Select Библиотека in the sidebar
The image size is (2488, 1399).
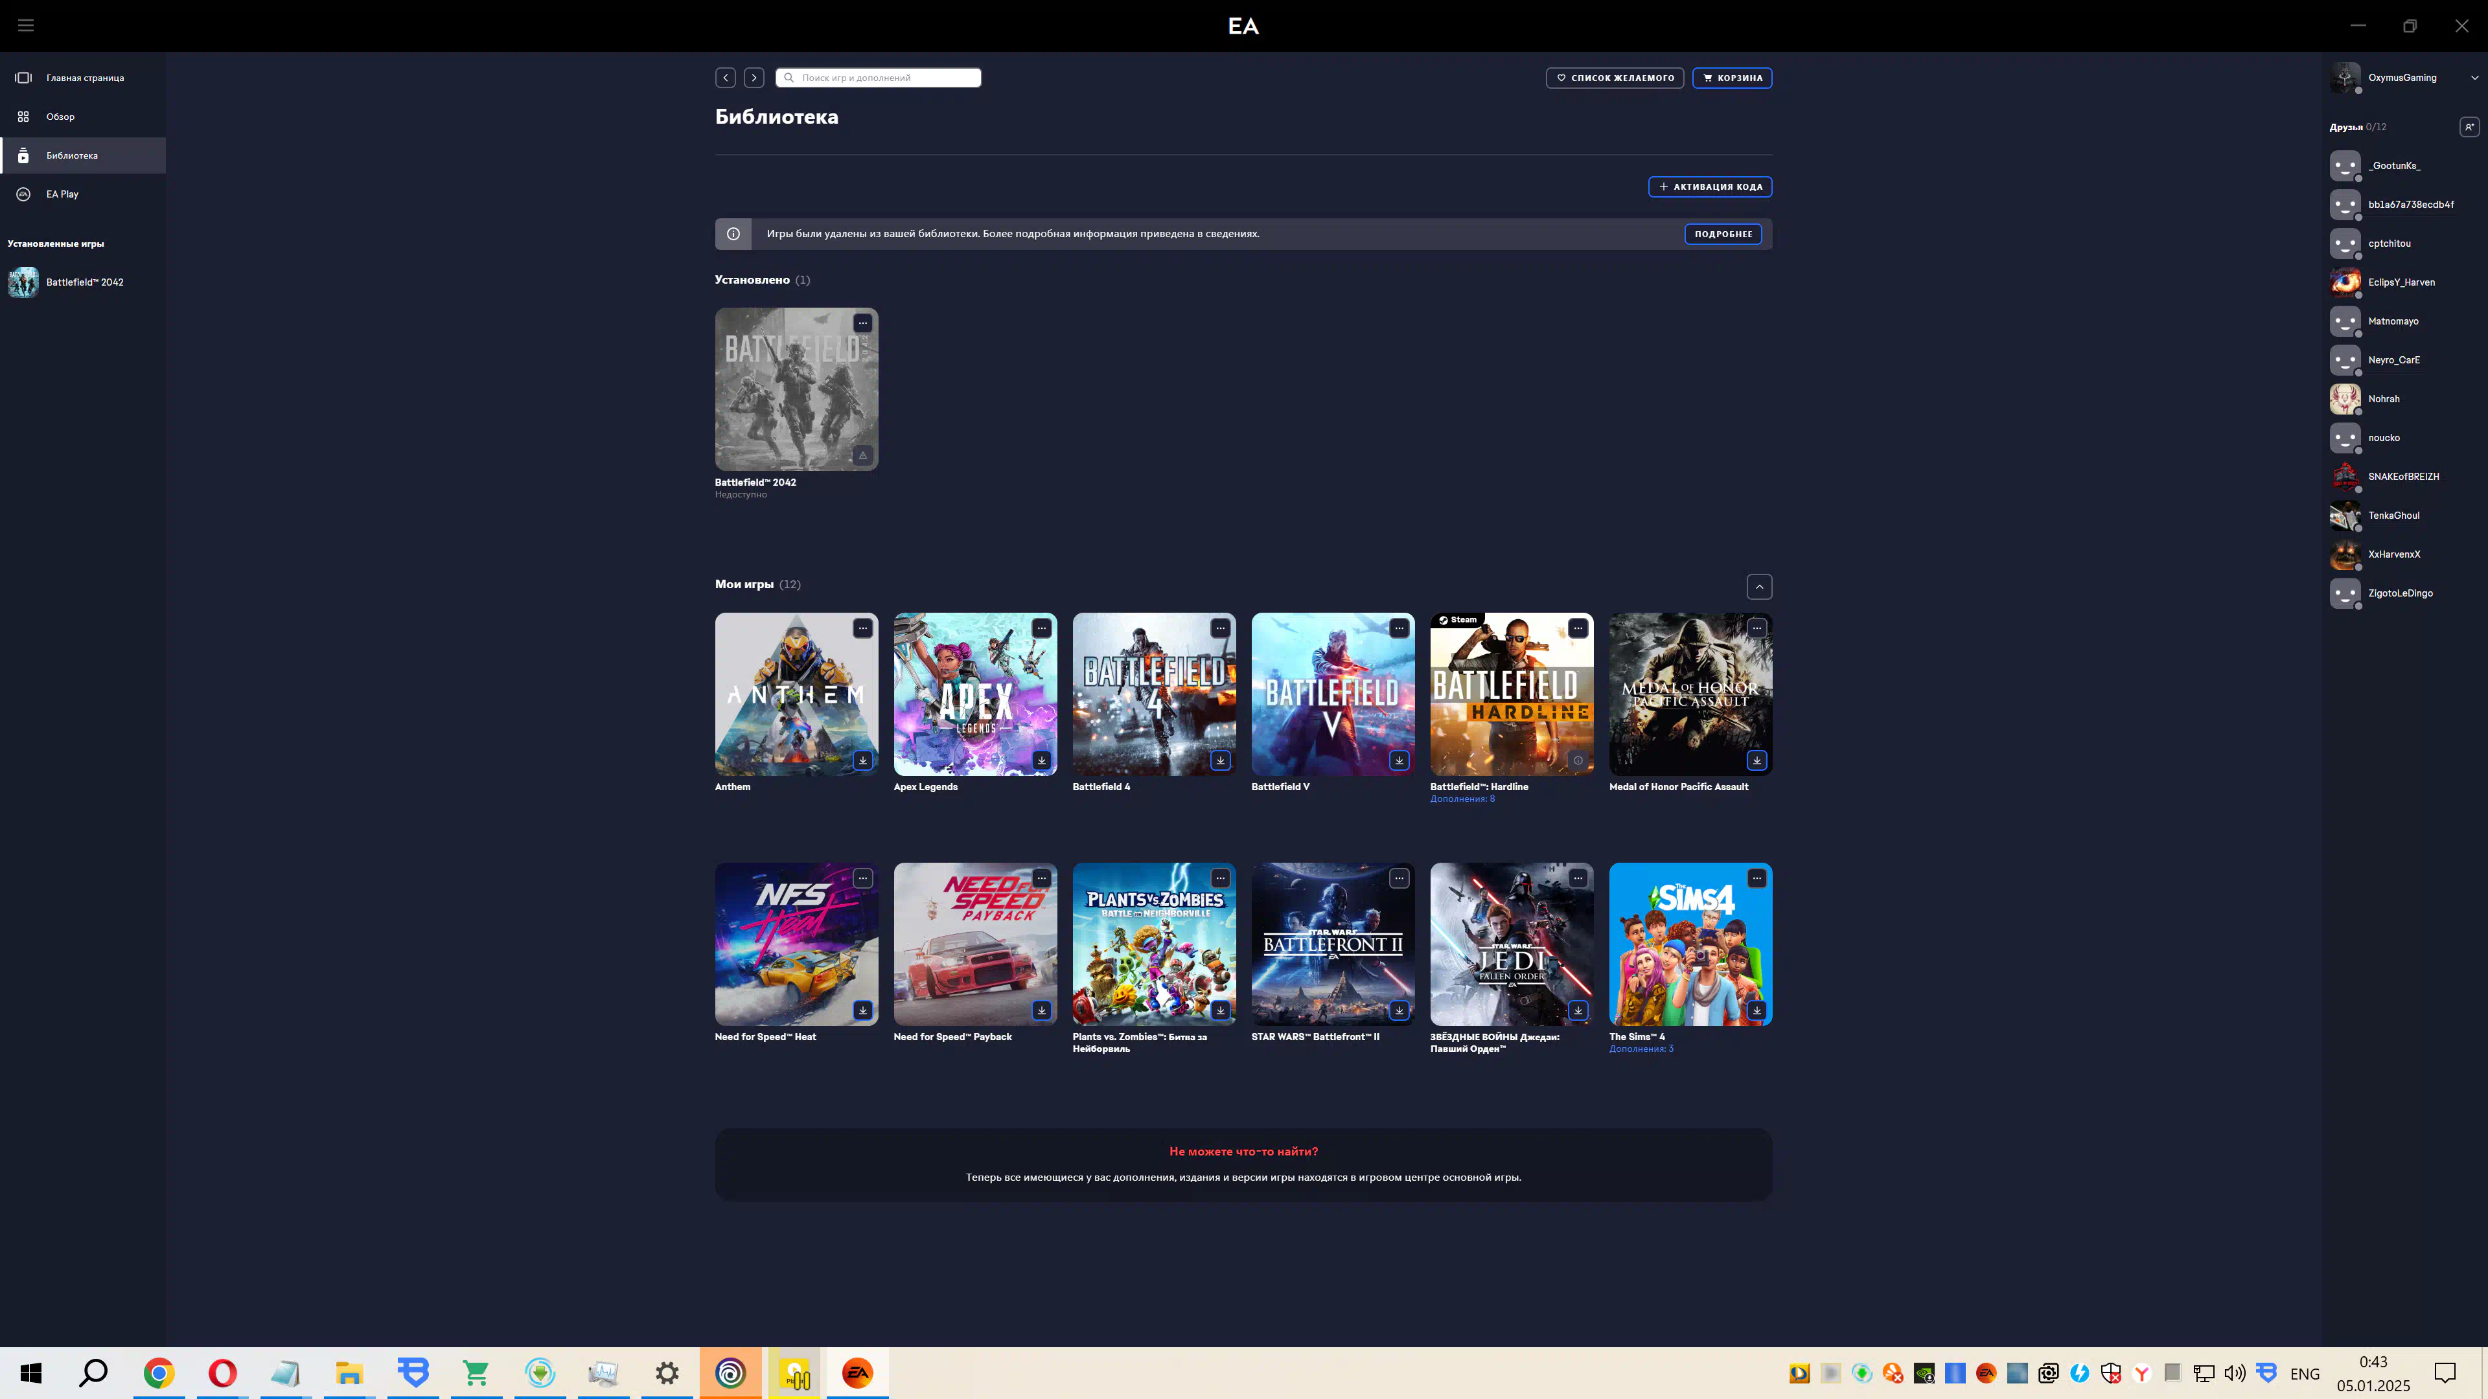click(x=83, y=155)
